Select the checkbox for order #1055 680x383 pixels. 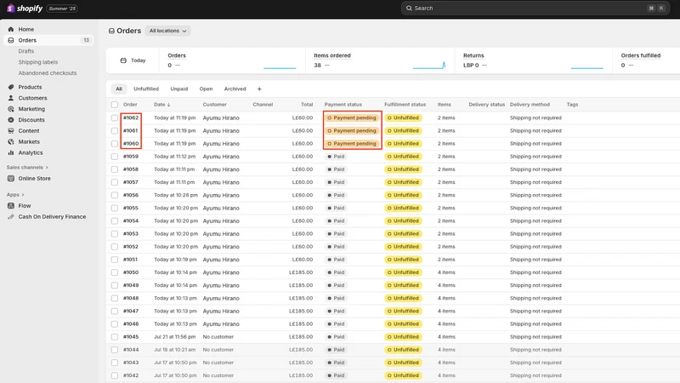[115, 208]
